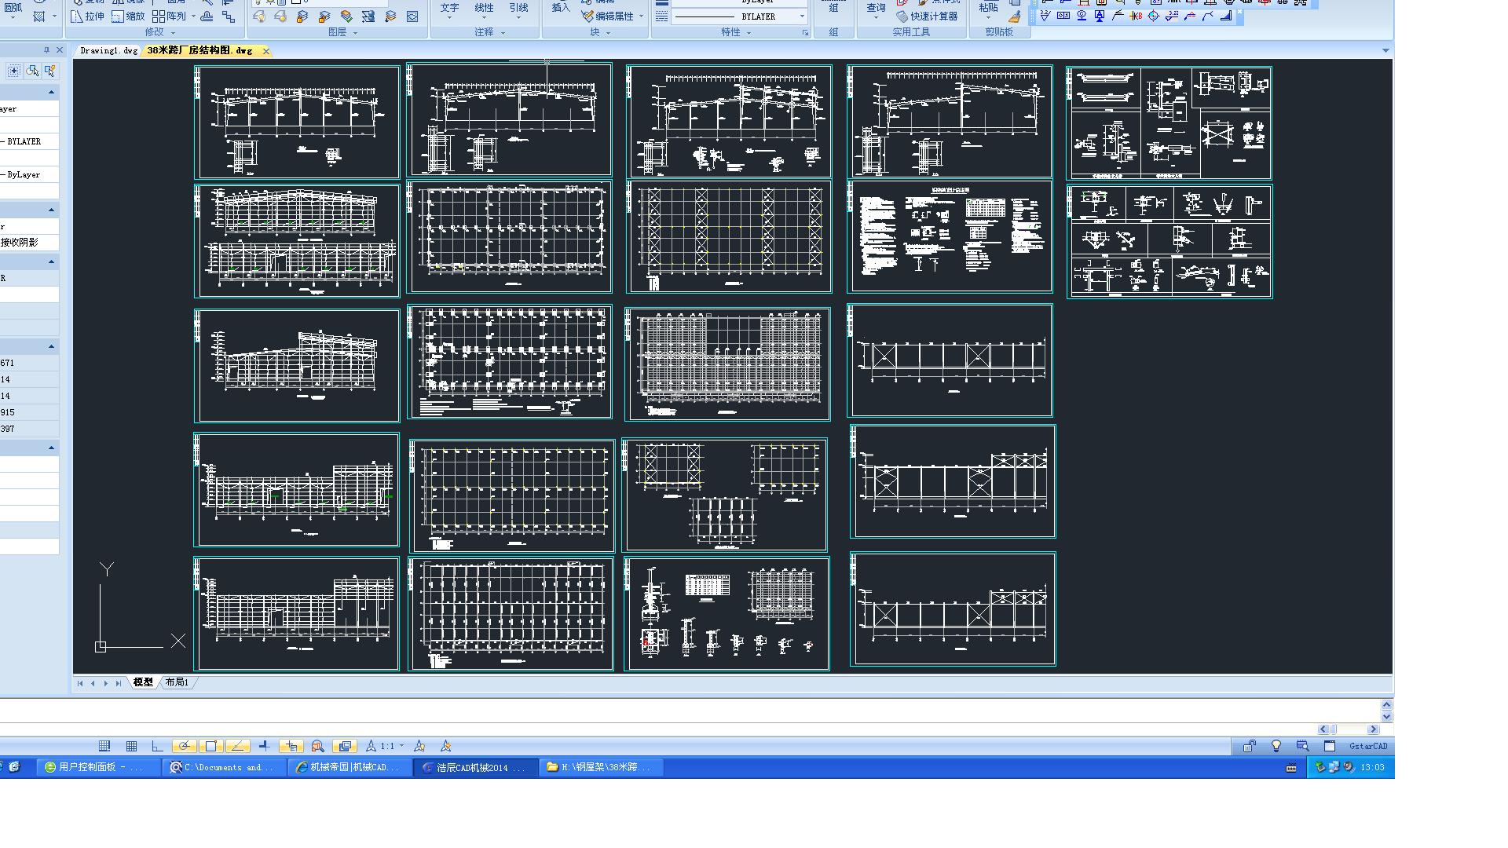Click Edit Attributes (编辑属性) icon
Viewport: 1508px width, 848px height.
point(587,16)
